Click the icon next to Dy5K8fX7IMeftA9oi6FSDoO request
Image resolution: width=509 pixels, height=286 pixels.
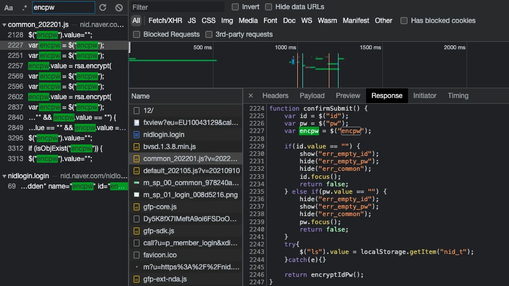click(x=137, y=219)
